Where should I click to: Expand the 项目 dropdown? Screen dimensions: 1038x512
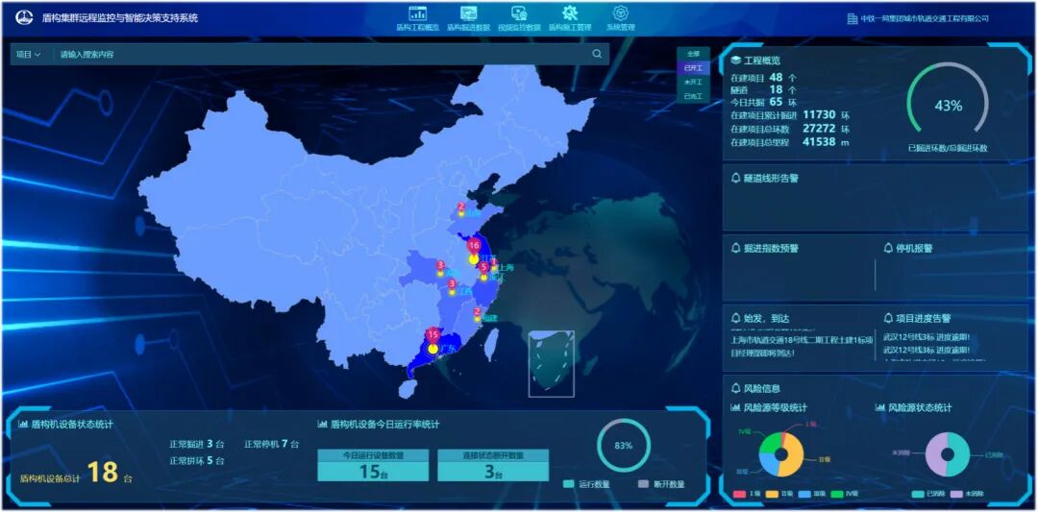point(28,55)
